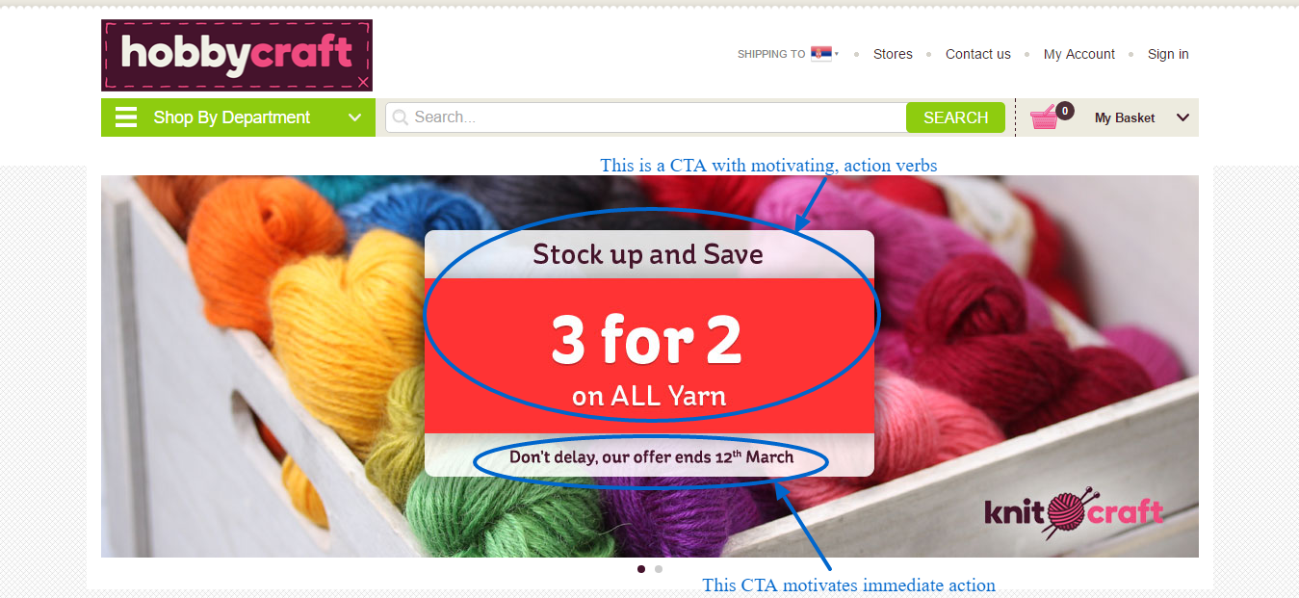Click the knitcraft logo on banner
The height and width of the screenshot is (598, 1299).
tap(1073, 511)
